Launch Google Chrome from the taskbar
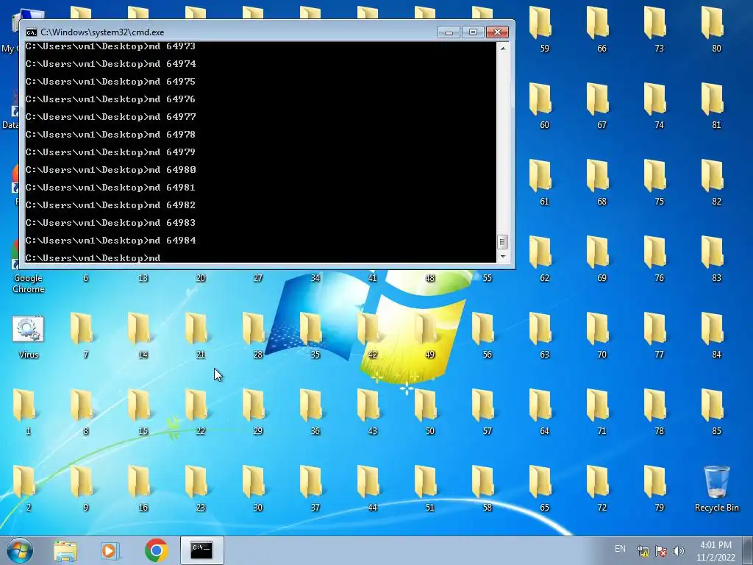753x565 pixels. [156, 550]
